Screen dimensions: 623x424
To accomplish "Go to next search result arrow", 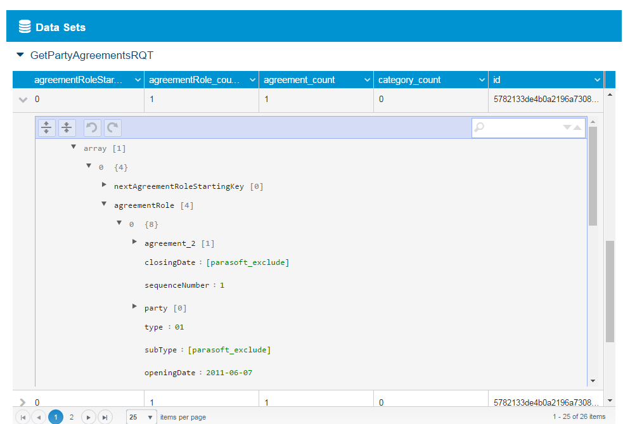I will click(567, 127).
